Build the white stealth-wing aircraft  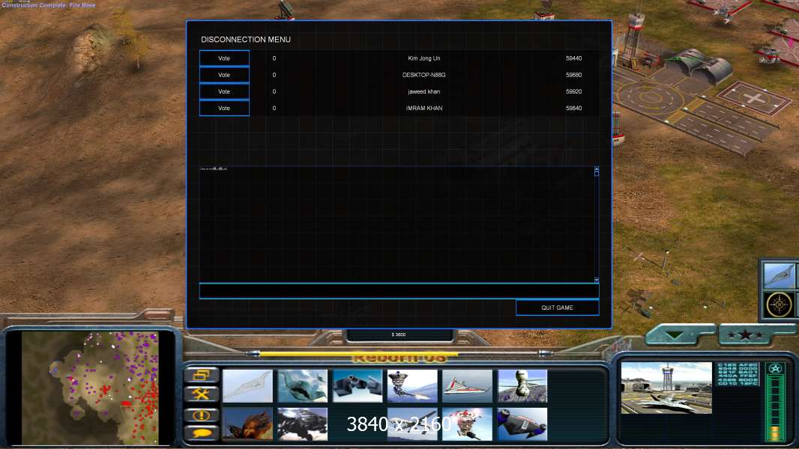coord(247,386)
